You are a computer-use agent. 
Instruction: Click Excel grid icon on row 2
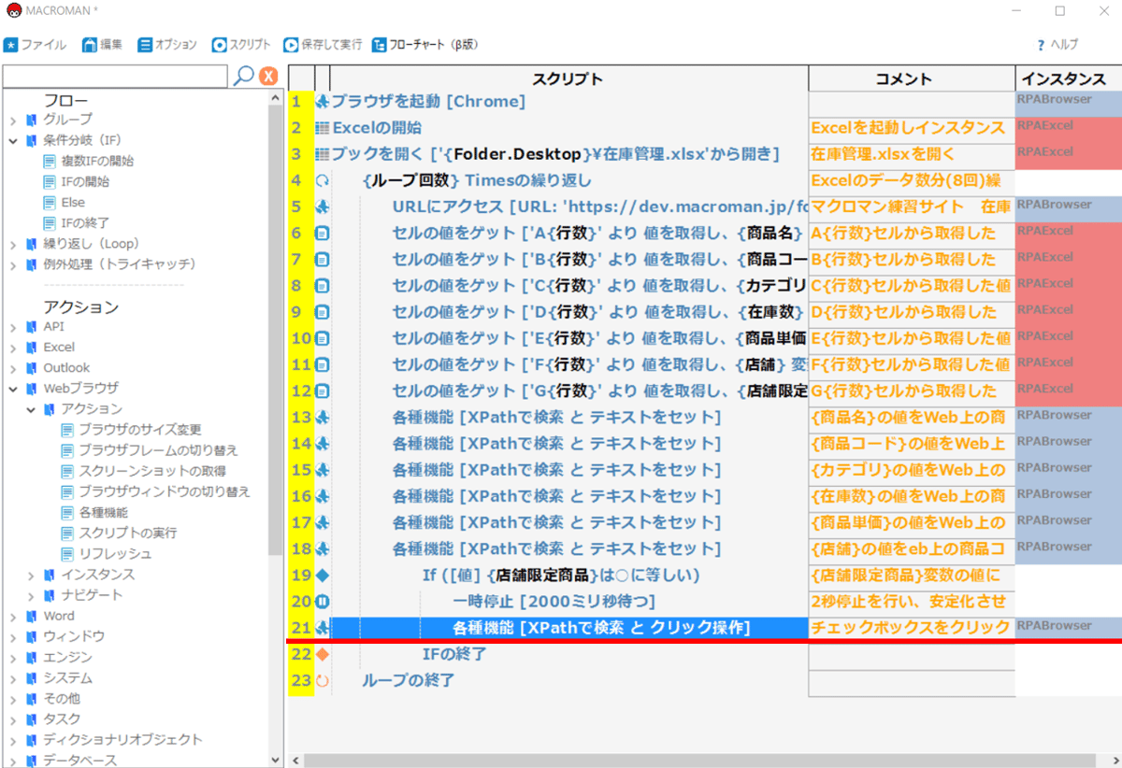[x=323, y=128]
